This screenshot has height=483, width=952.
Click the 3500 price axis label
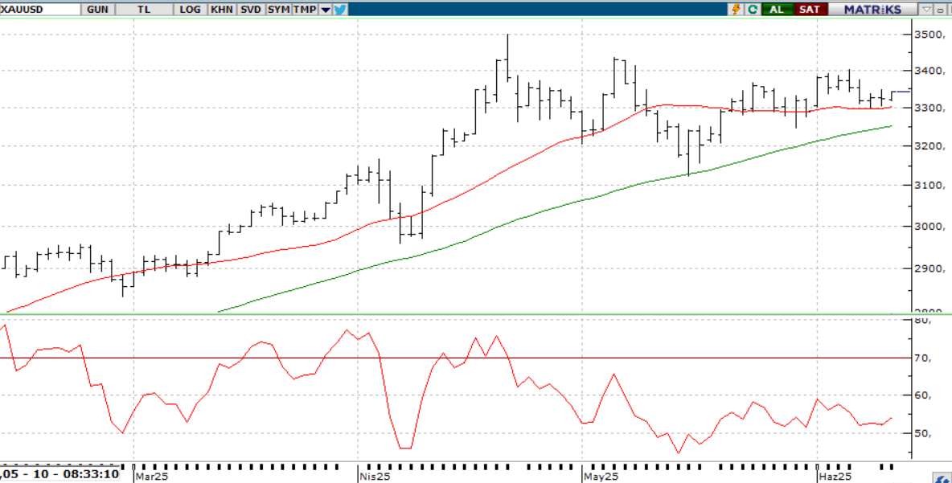click(929, 35)
